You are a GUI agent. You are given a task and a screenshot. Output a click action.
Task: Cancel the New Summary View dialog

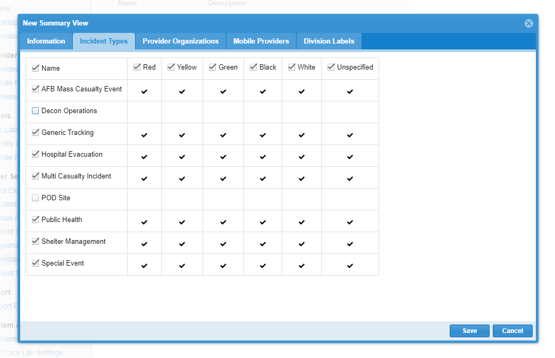click(x=512, y=331)
